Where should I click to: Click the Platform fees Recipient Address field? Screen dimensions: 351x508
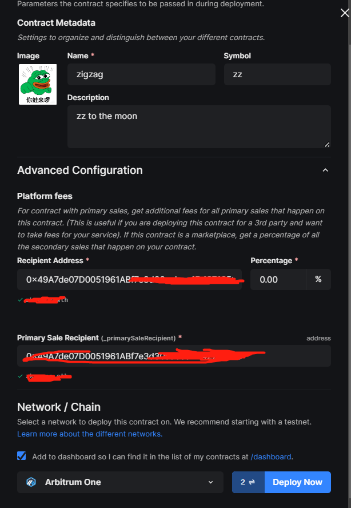pos(129,279)
